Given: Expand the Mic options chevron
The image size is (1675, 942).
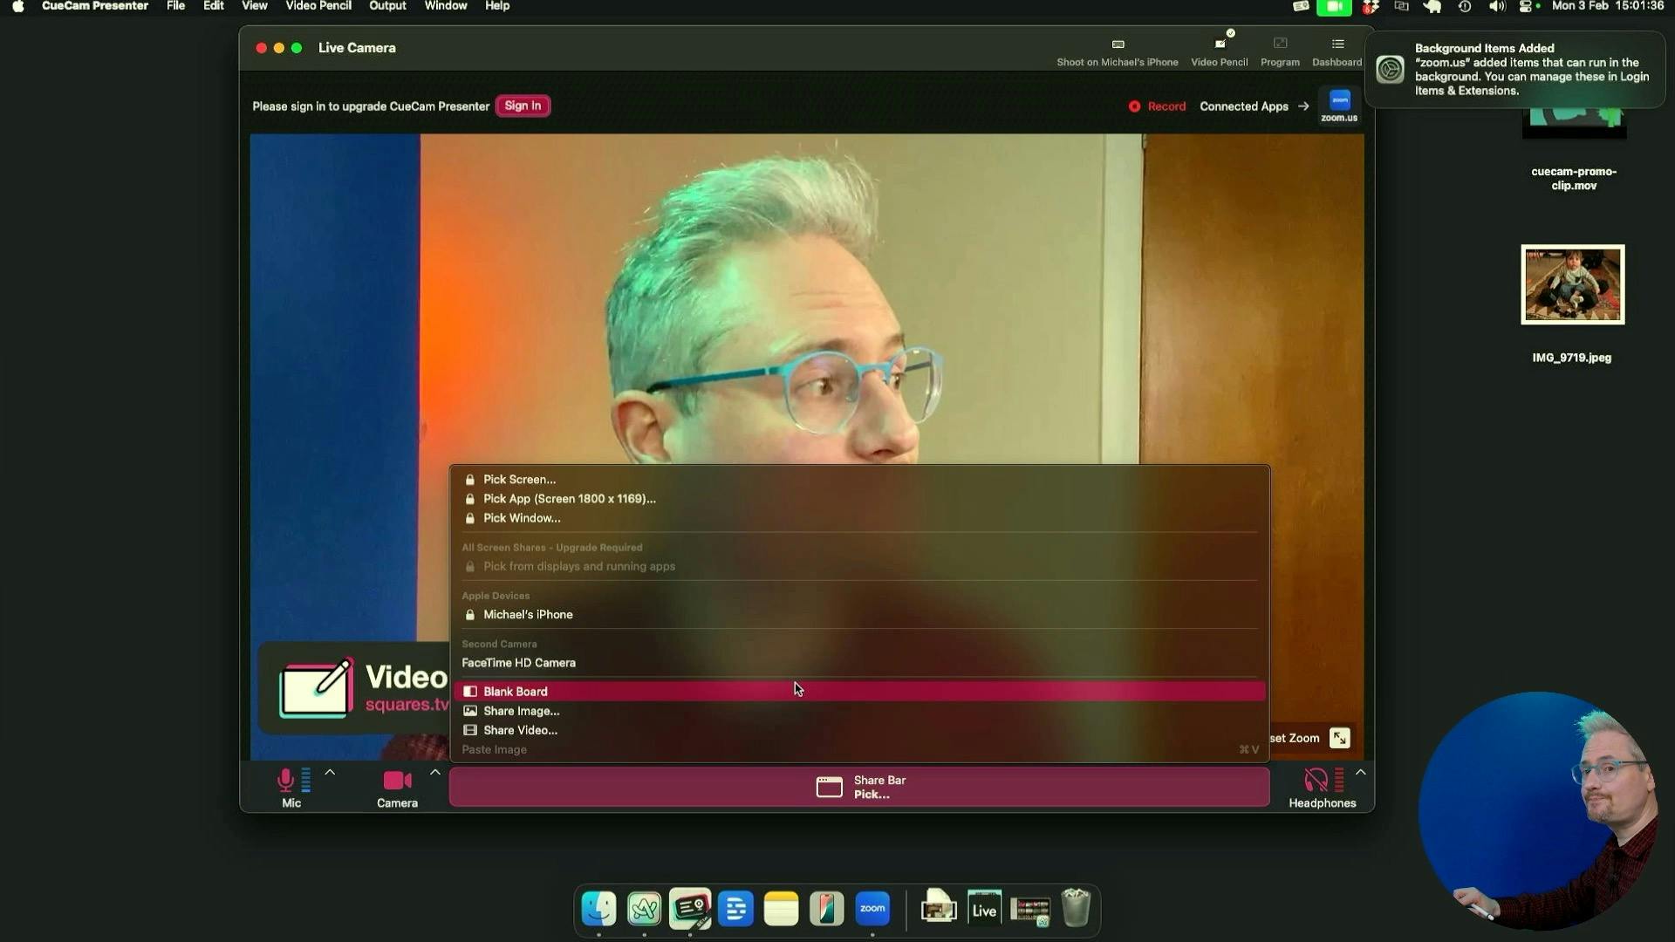Looking at the screenshot, I should (x=330, y=772).
